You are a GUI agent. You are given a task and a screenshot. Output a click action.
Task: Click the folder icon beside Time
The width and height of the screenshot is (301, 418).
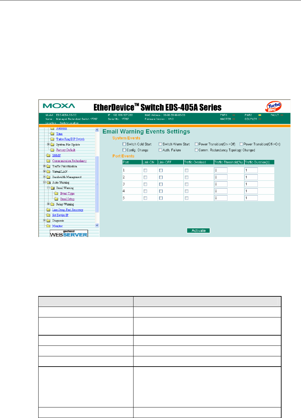52,134
